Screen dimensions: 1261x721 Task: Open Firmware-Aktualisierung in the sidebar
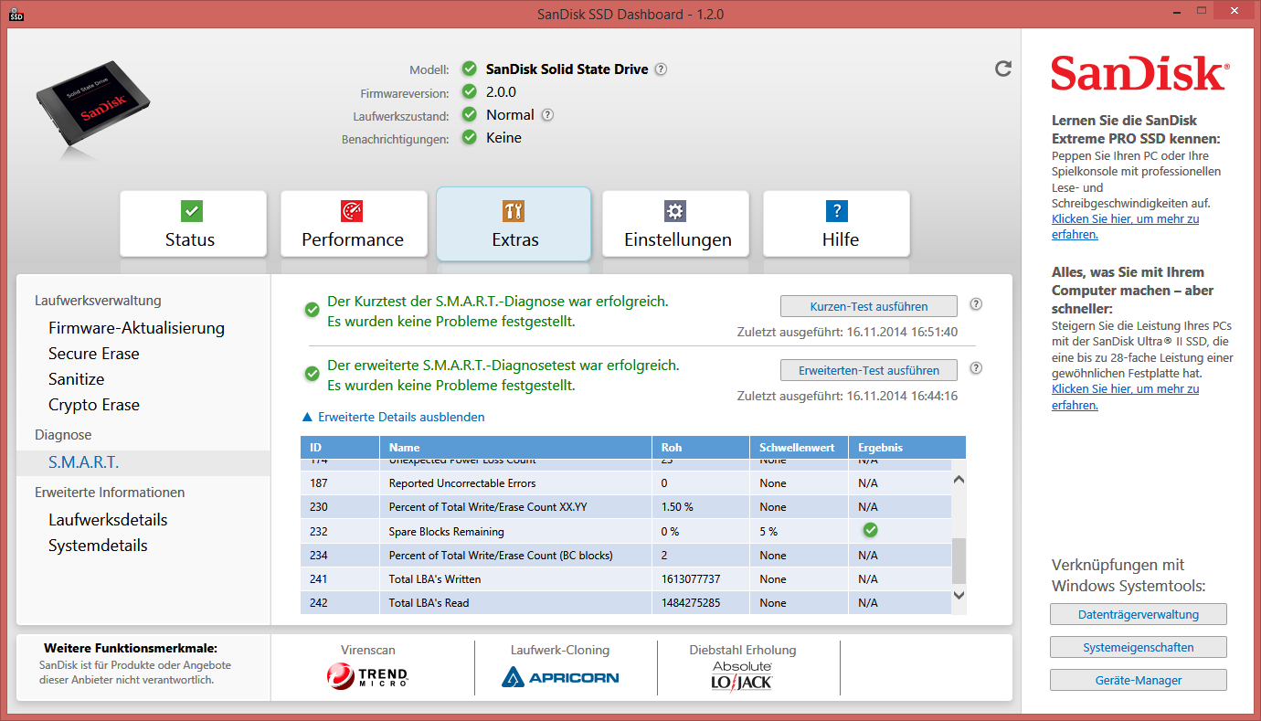pos(136,328)
